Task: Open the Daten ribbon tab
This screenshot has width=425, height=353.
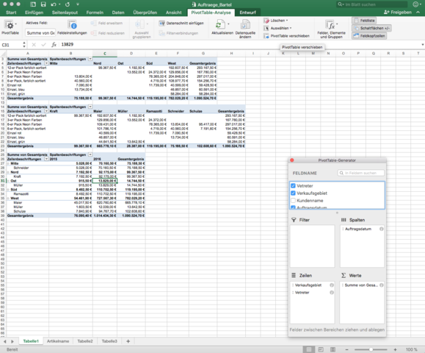Action: pos(118,13)
